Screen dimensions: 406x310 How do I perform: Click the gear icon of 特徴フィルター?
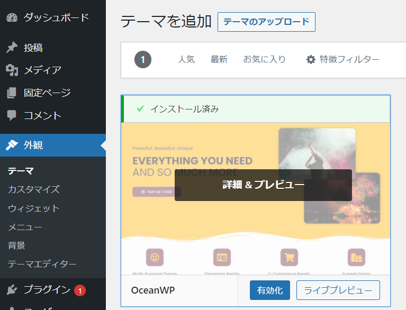coord(311,60)
